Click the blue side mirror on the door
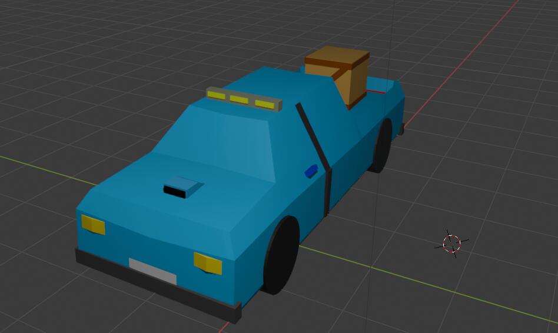 tap(311, 171)
